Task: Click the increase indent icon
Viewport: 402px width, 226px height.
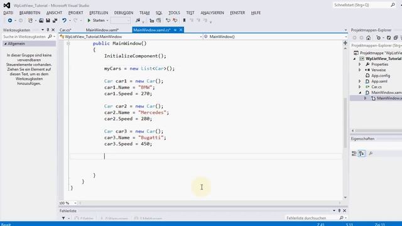Action: click(159, 20)
